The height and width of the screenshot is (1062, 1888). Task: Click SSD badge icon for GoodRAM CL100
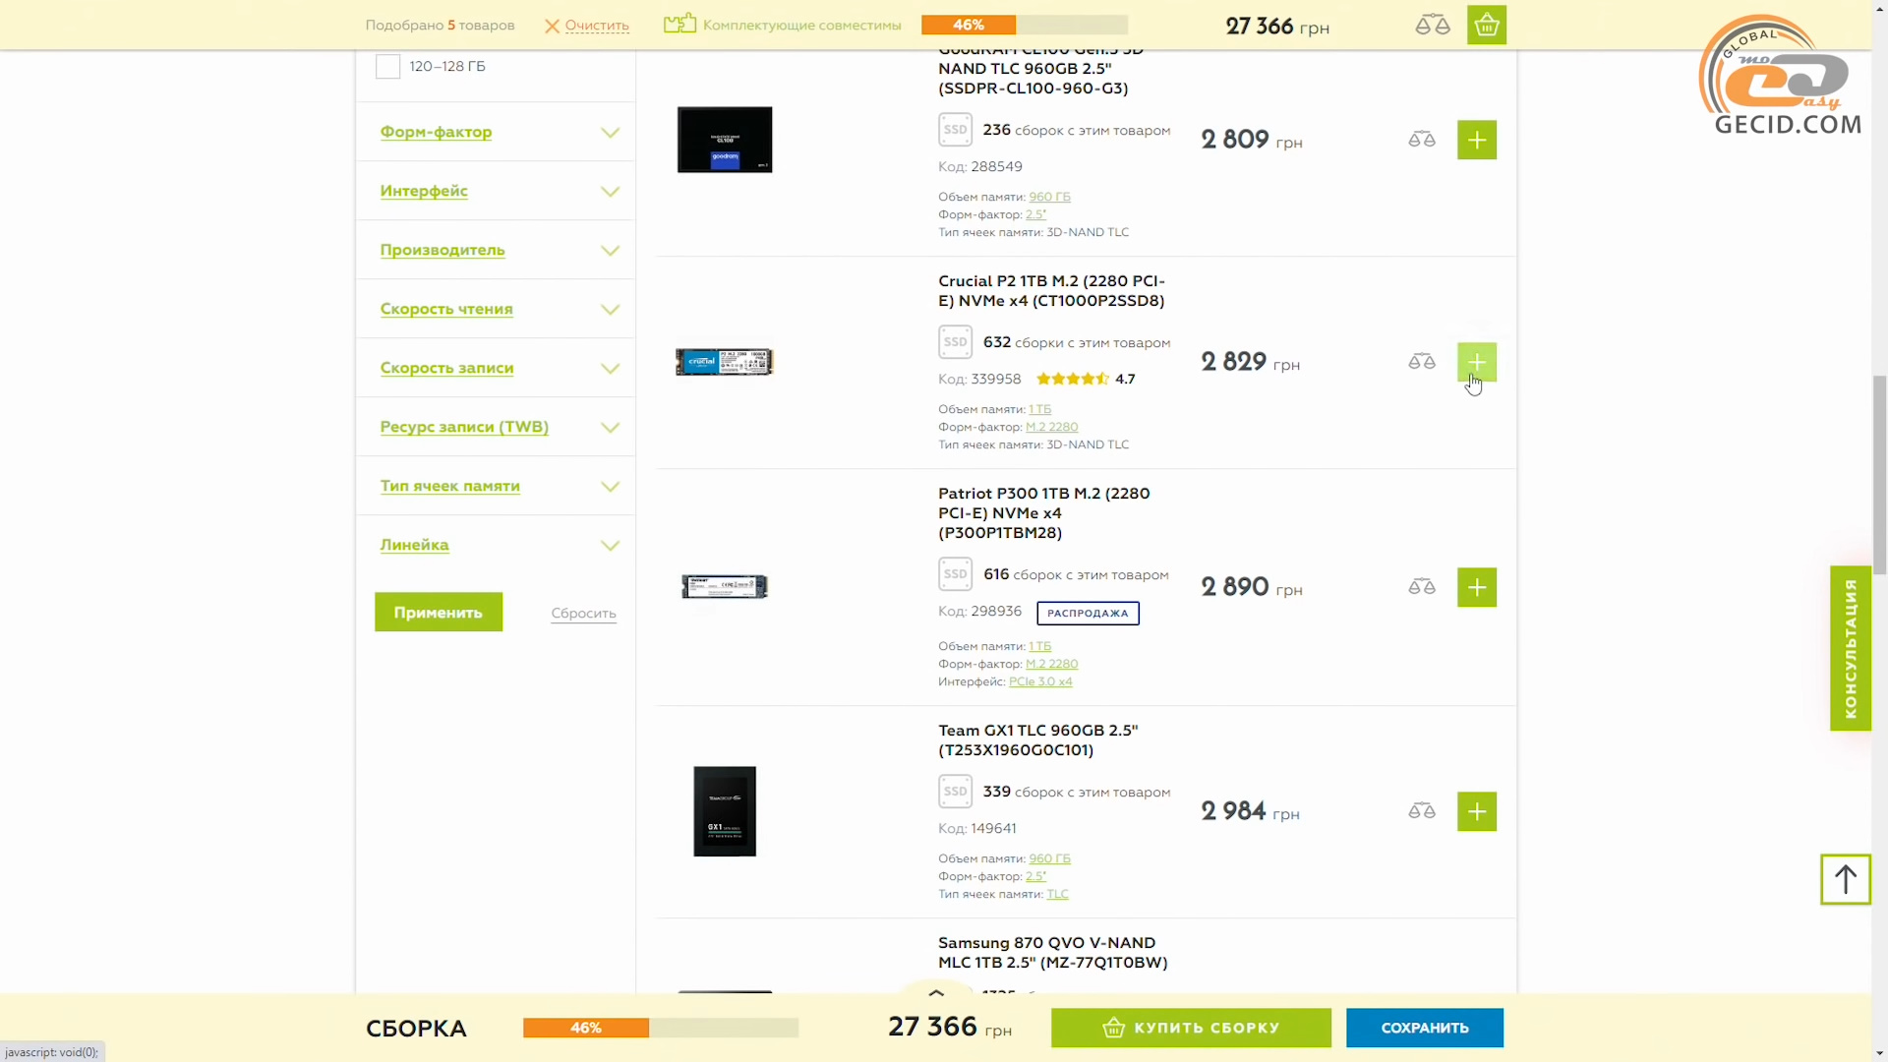pyautogui.click(x=955, y=130)
